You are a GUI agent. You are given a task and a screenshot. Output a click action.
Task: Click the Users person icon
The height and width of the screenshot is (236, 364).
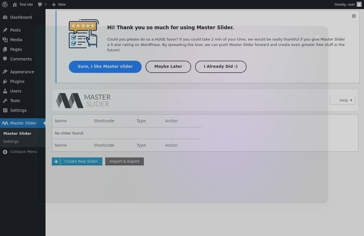point(5,91)
